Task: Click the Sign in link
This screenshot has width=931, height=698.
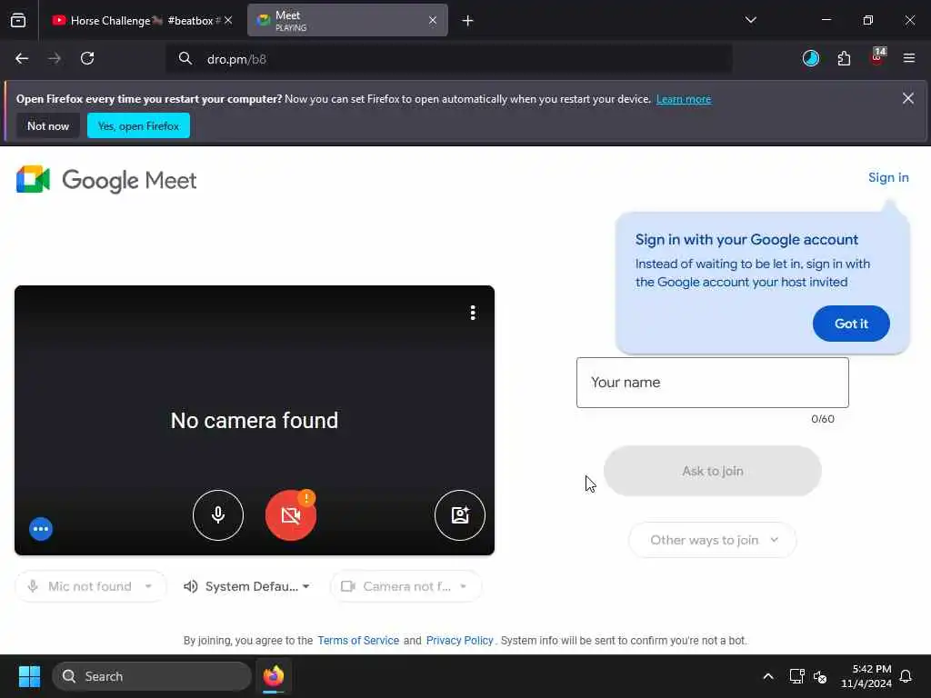Action: (x=888, y=177)
